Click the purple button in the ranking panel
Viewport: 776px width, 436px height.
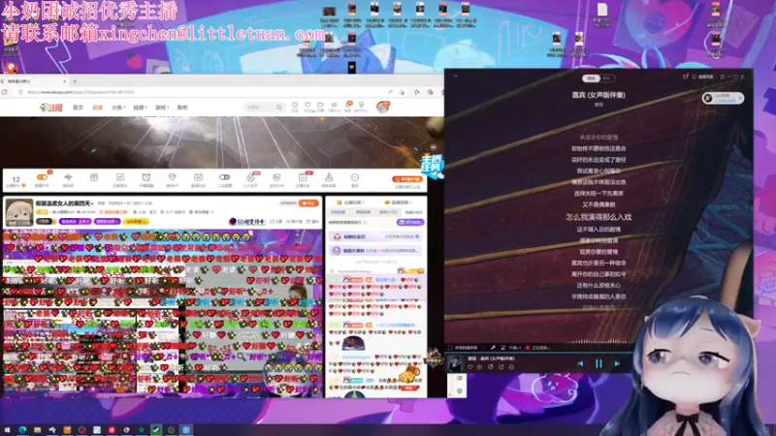[x=409, y=223]
